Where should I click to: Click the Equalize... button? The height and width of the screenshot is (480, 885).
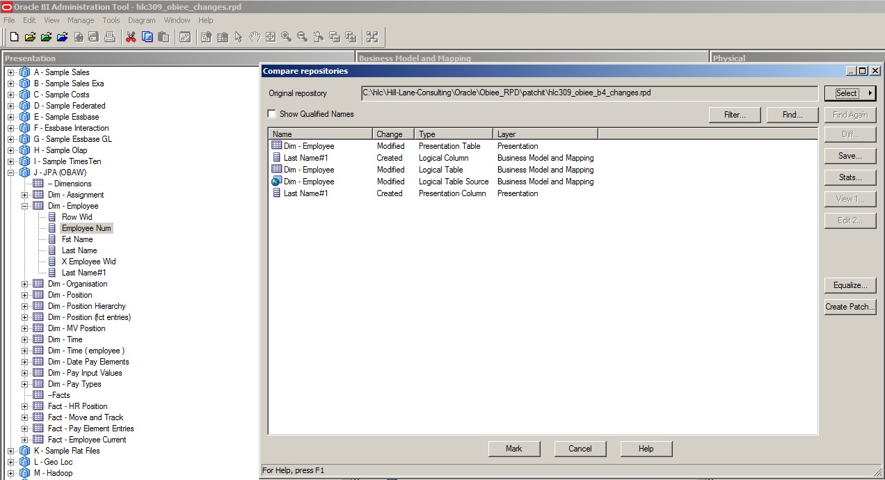coord(850,285)
